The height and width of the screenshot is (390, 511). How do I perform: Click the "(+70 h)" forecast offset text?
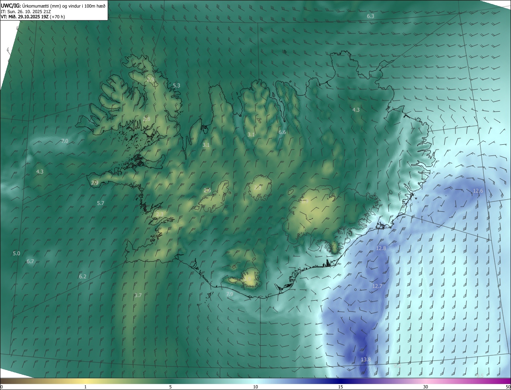tap(57, 17)
